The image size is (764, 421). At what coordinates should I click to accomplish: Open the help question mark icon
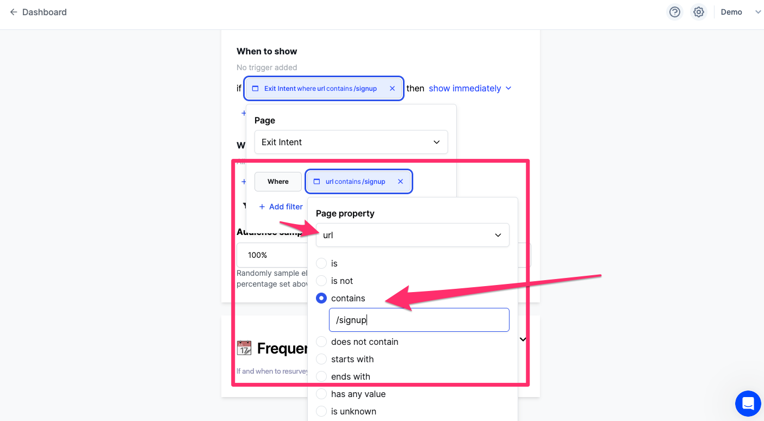click(675, 12)
